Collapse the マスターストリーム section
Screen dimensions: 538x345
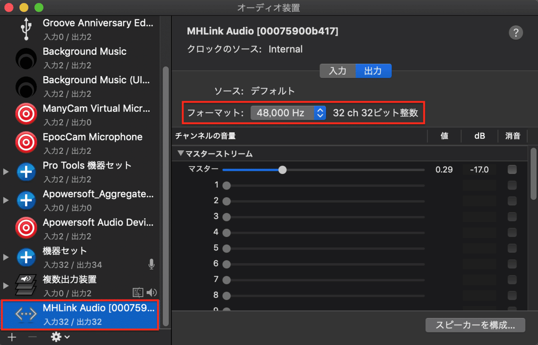(181, 154)
